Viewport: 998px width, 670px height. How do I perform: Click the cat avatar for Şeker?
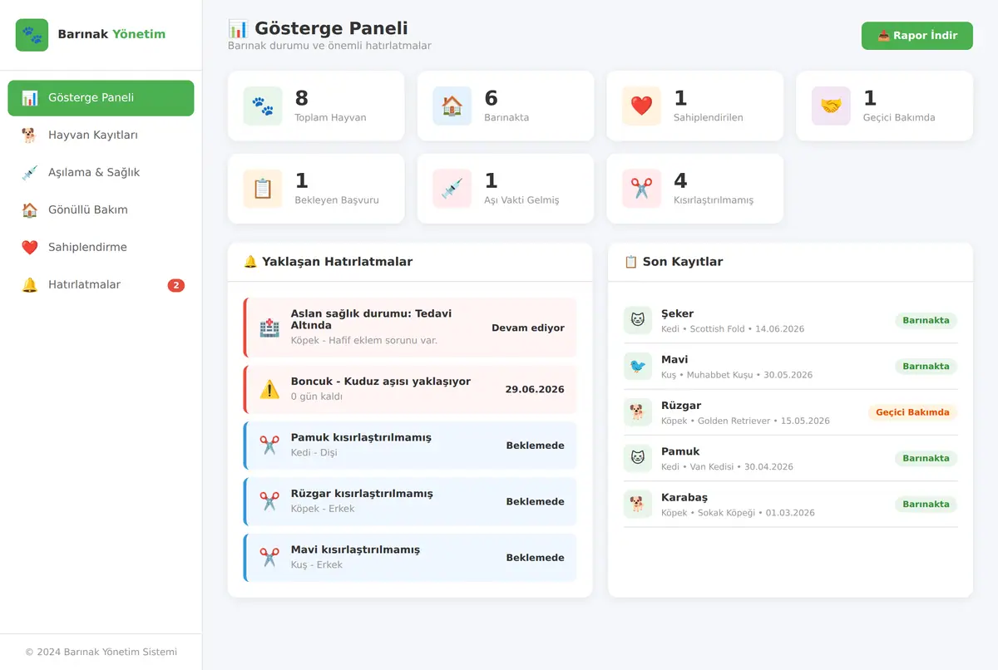click(638, 320)
